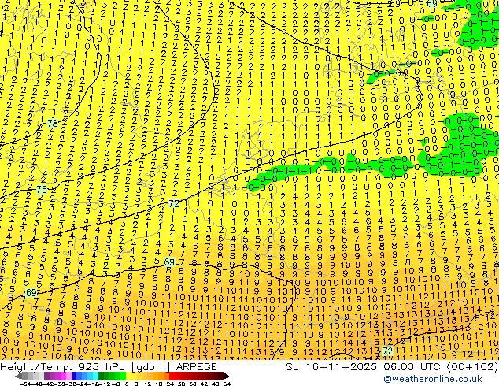Click the bright red swatch above 24 in legend

172,376
